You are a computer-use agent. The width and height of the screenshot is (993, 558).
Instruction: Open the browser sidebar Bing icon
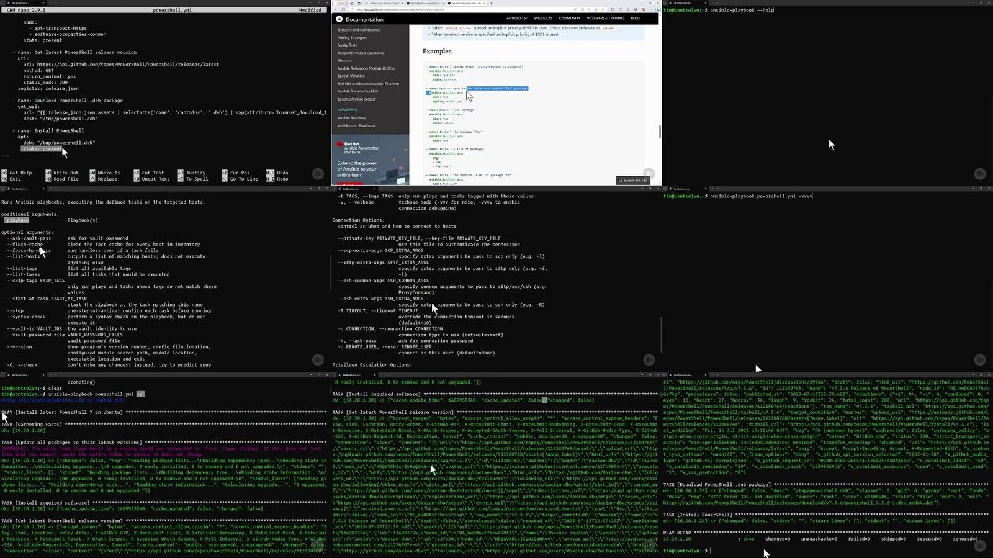658,9
